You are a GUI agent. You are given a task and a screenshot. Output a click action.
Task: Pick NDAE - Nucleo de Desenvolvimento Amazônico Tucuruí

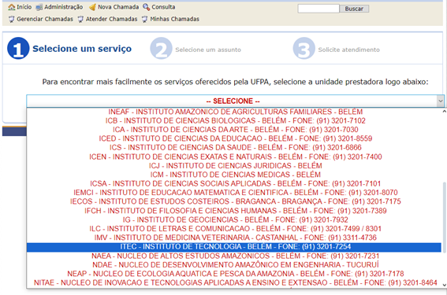coord(234,264)
